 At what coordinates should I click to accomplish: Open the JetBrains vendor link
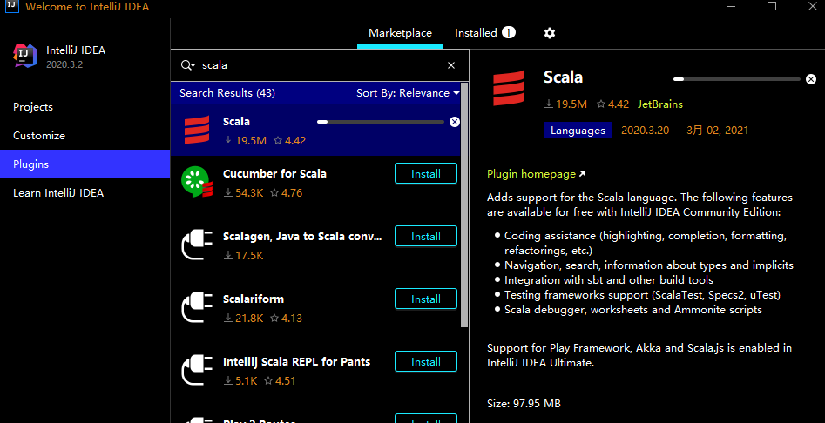(660, 104)
